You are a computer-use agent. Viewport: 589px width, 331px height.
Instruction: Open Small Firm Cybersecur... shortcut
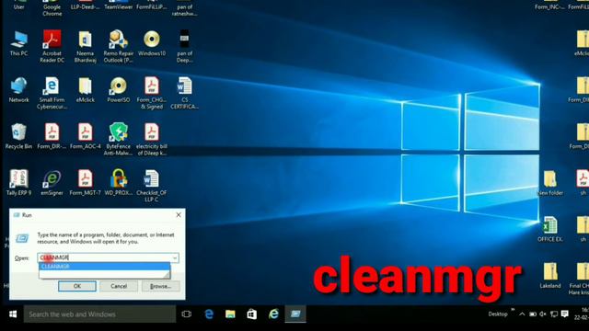click(52, 93)
